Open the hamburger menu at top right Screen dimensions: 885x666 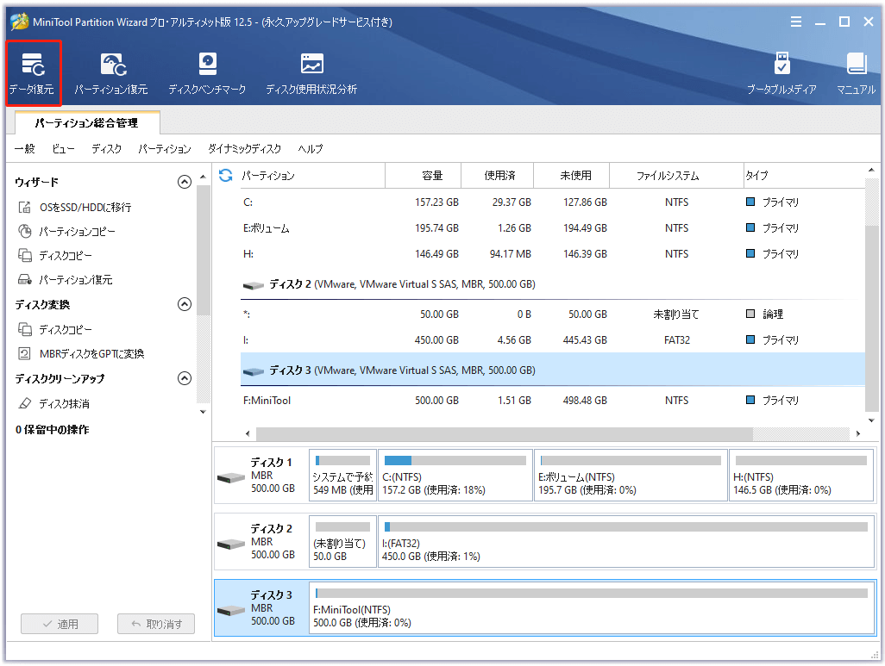point(795,22)
